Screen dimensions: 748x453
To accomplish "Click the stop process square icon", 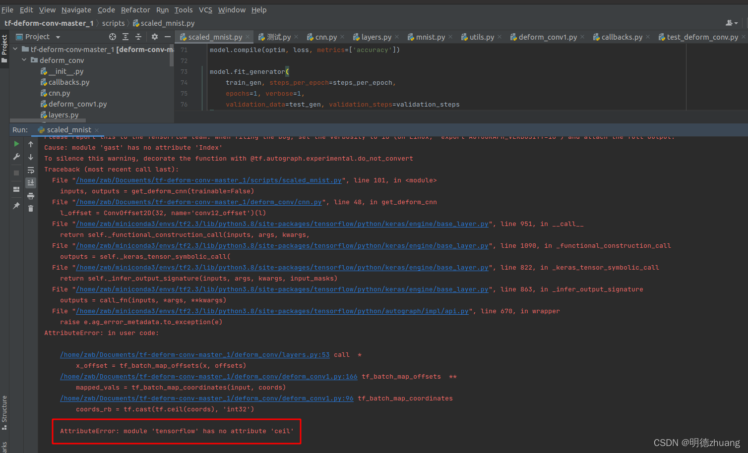I will click(16, 172).
